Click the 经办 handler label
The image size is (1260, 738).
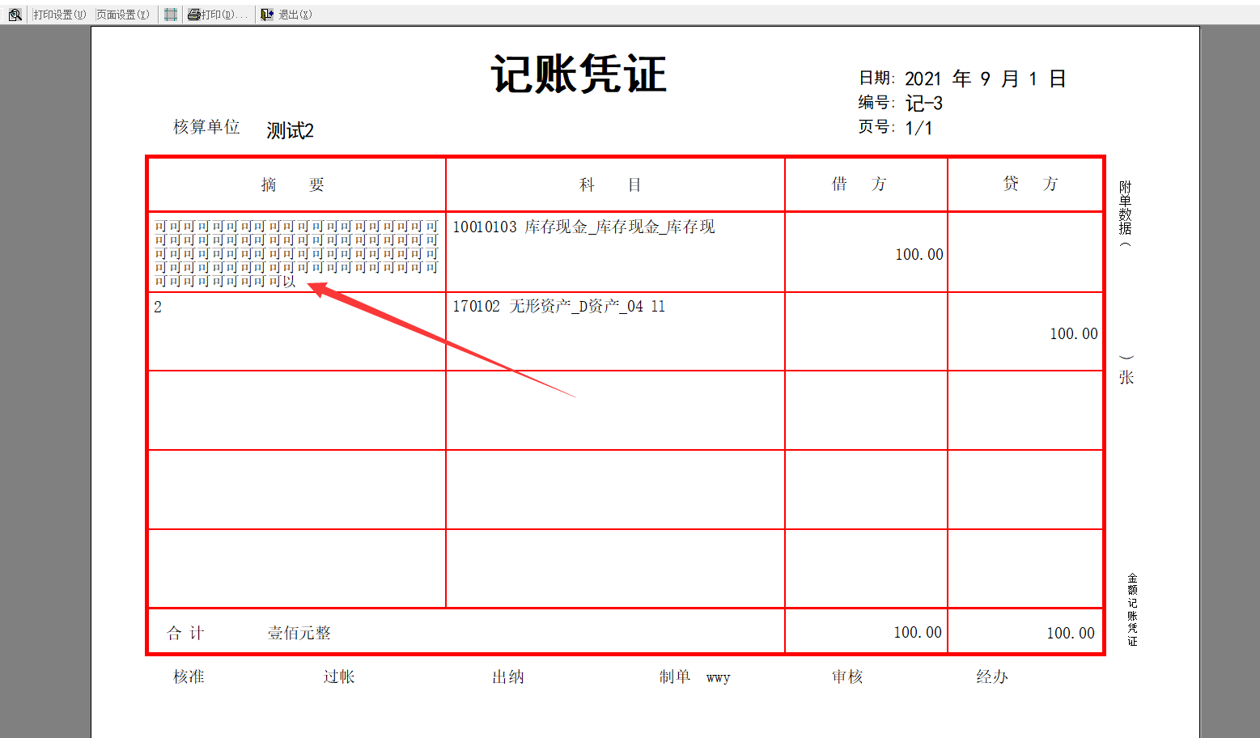click(992, 676)
